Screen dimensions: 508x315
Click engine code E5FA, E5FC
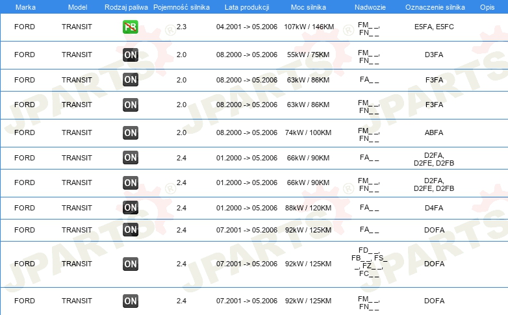[x=434, y=27]
